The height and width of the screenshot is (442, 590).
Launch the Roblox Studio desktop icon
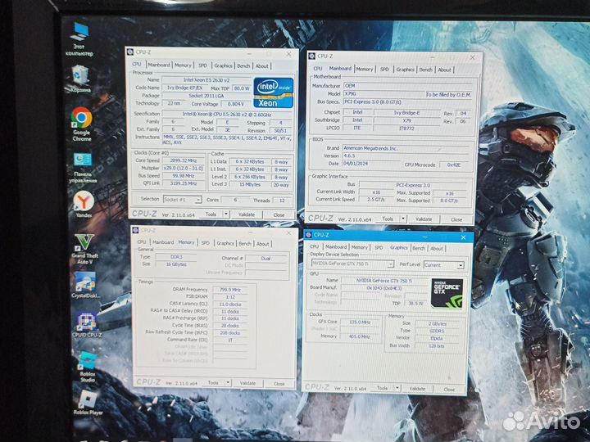click(x=87, y=361)
